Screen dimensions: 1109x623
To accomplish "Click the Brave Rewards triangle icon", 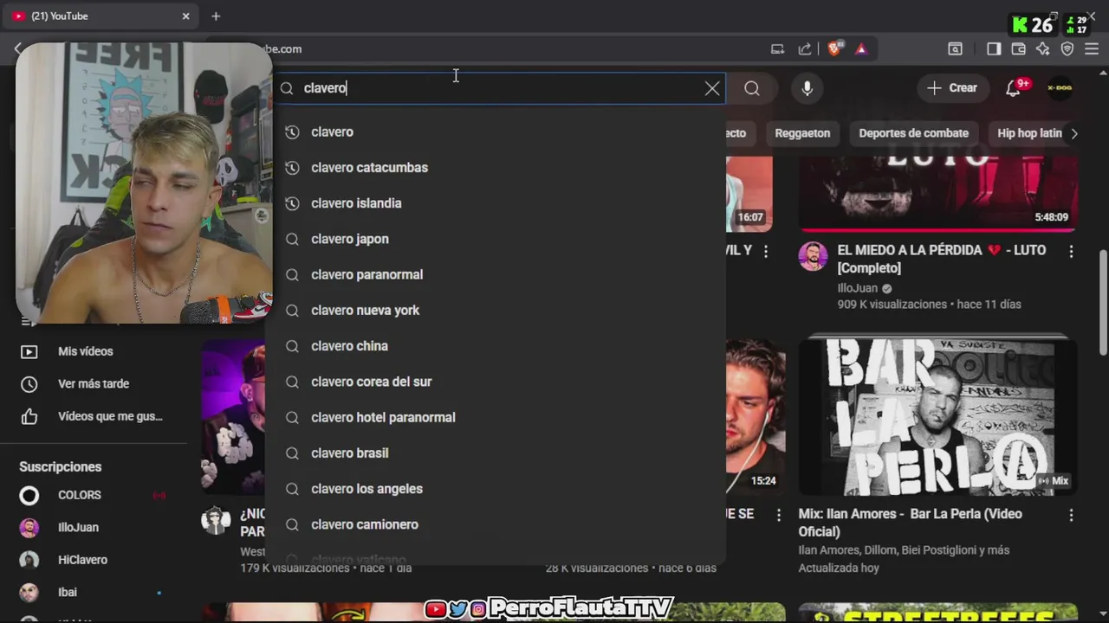I will (861, 49).
